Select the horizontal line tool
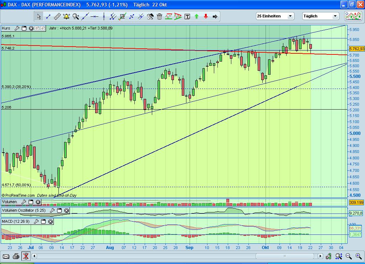This screenshot has width=365, height=264. coord(94,16)
